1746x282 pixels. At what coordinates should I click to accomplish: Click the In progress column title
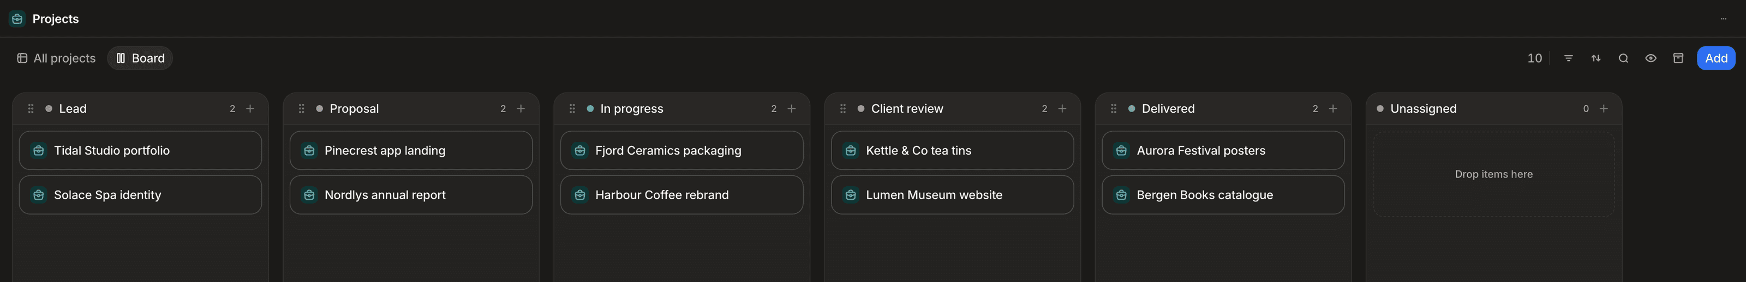(632, 109)
